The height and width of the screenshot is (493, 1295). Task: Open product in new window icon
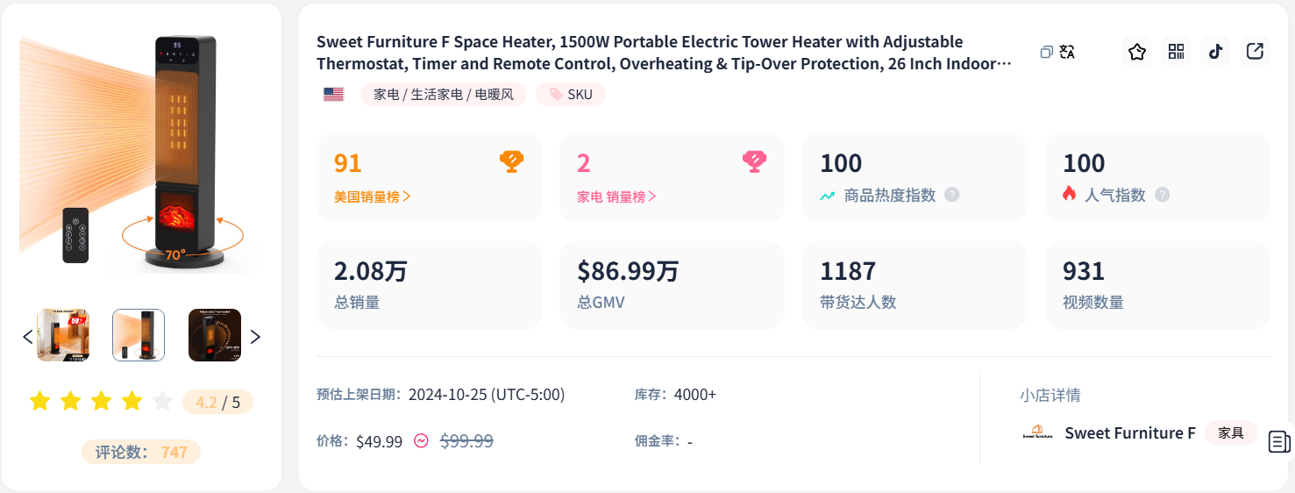pyautogui.click(x=1255, y=52)
